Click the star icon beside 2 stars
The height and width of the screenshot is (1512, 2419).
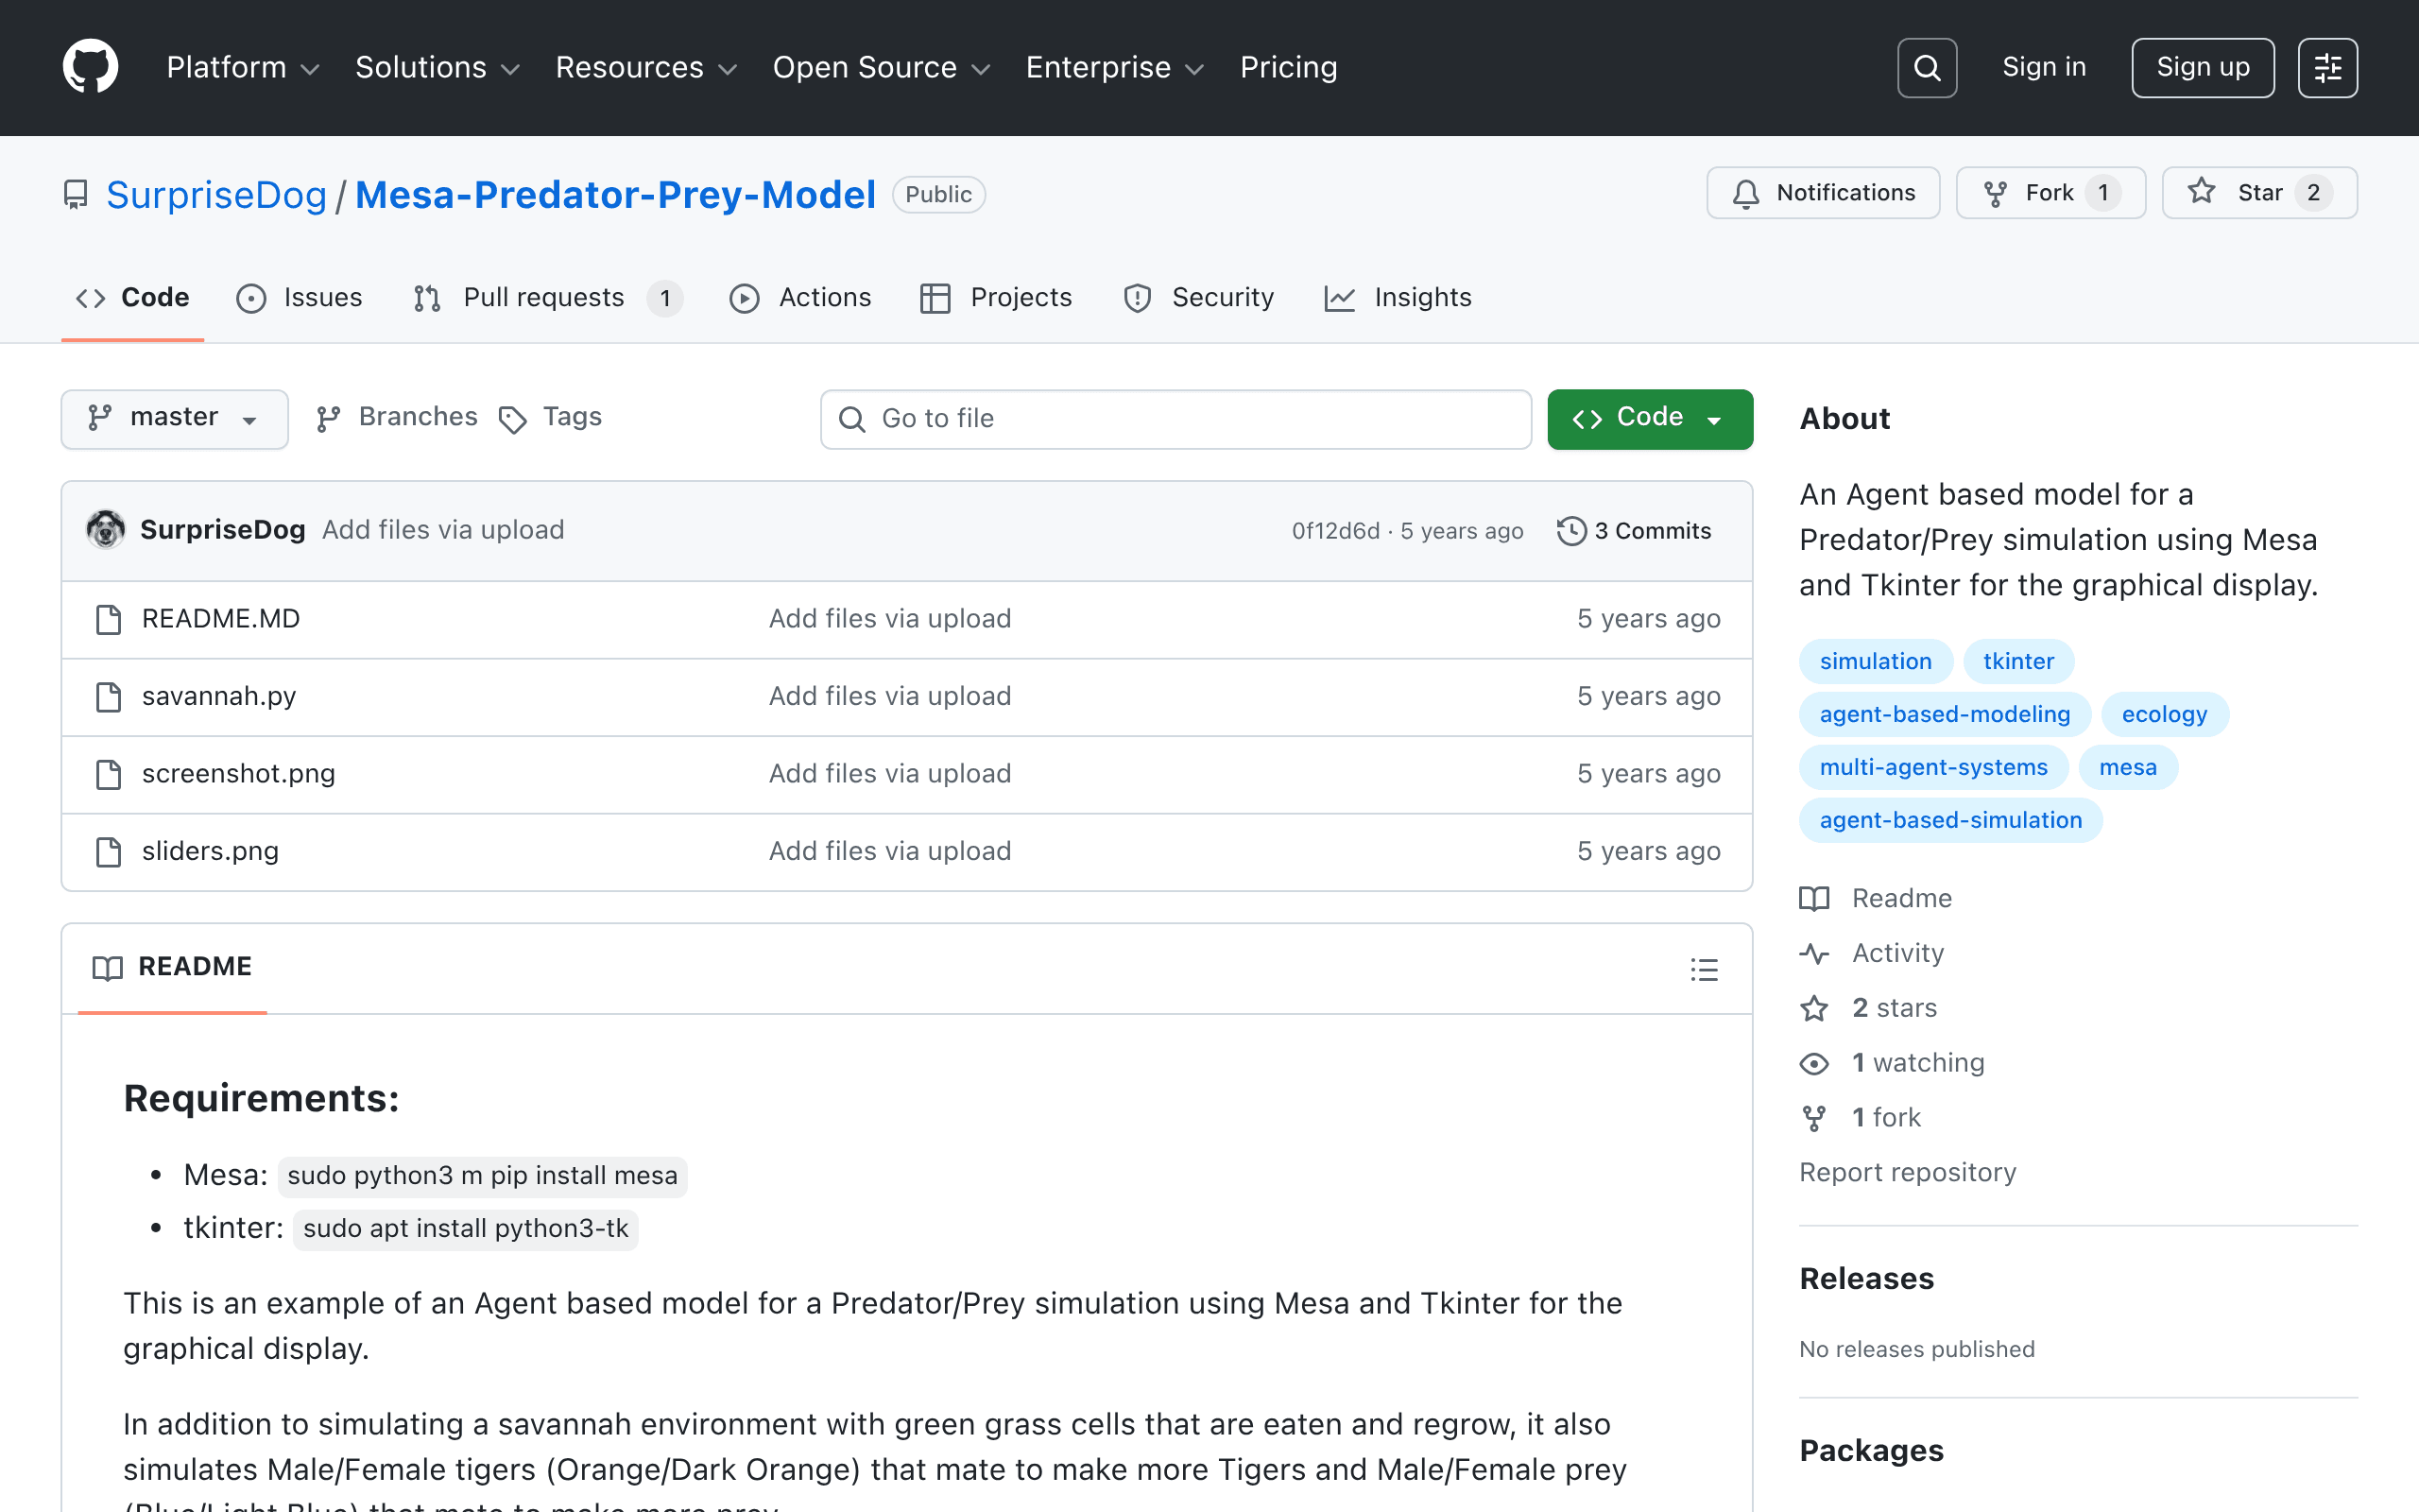(1814, 1008)
